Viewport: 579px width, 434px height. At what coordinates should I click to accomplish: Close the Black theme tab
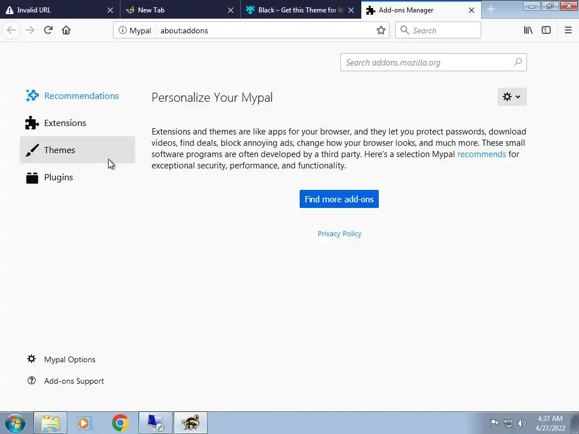[x=351, y=10]
